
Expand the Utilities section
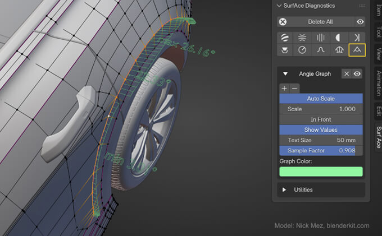click(283, 189)
